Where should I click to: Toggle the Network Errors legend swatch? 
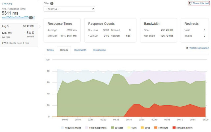tap(174, 128)
